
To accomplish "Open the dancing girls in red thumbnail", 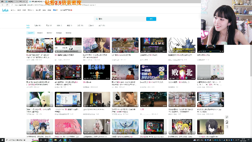I will (182, 99).
